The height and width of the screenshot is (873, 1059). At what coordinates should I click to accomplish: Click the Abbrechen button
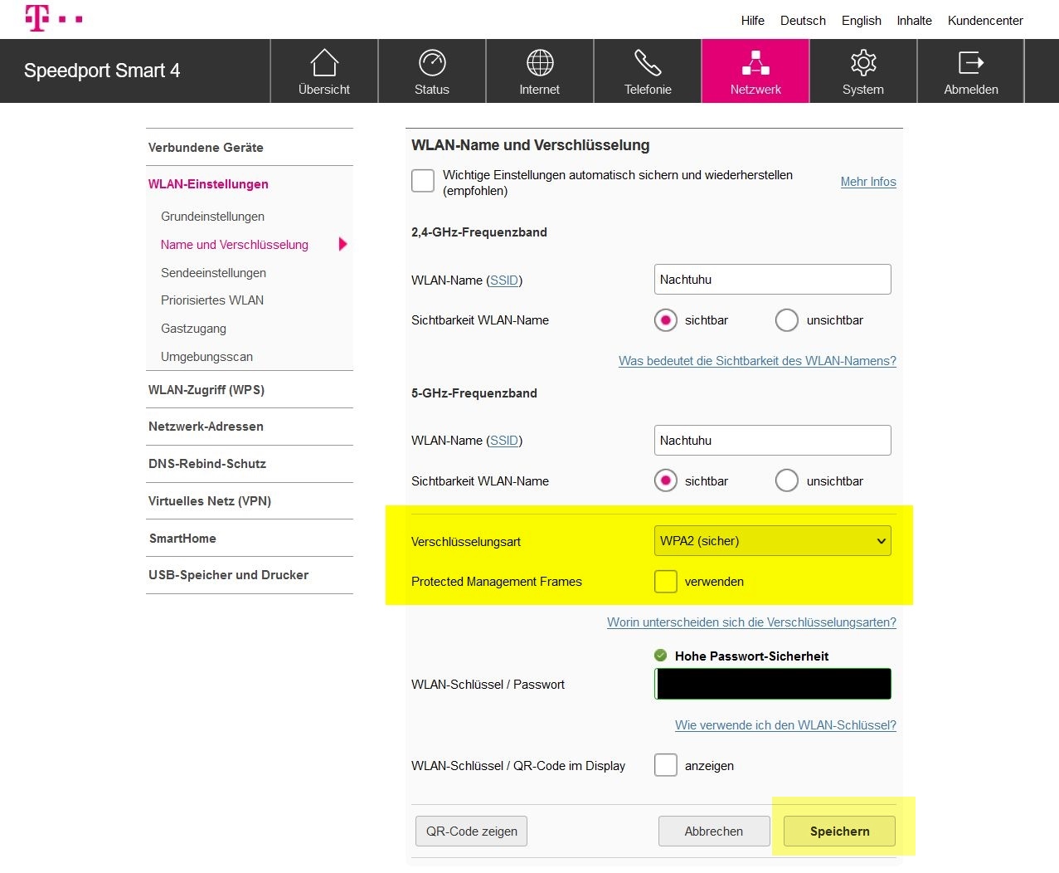[714, 832]
